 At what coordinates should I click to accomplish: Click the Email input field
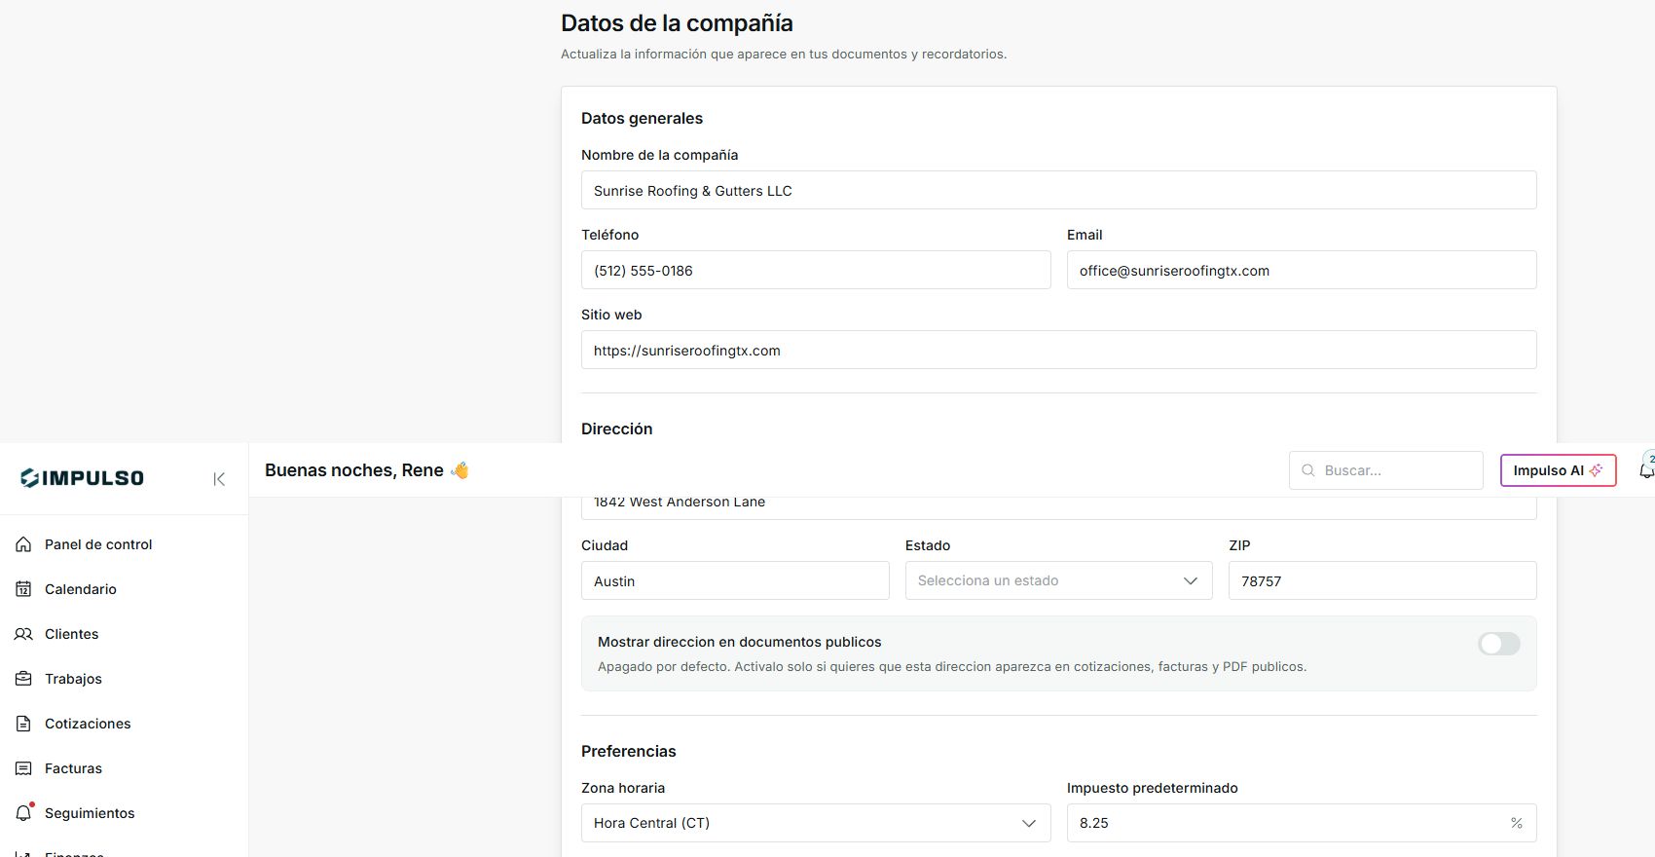1302,270
